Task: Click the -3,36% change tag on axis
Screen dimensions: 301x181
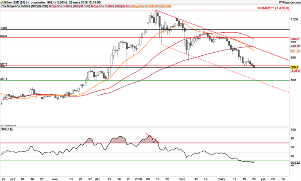Action: tap(295, 71)
